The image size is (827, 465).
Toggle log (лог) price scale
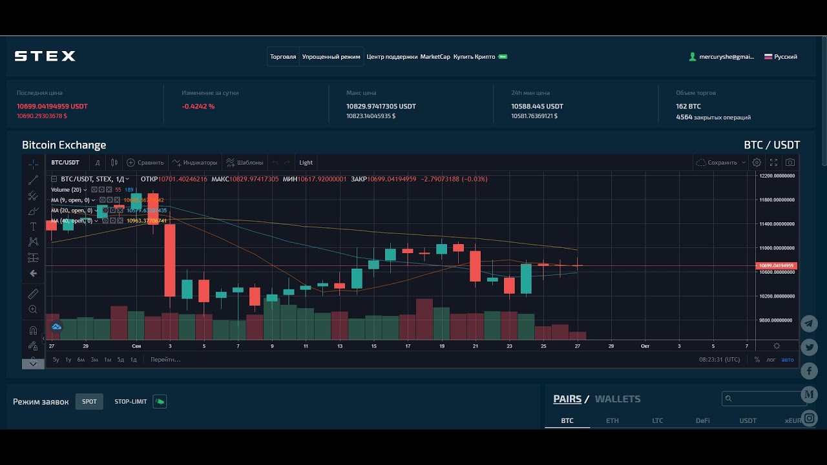tap(771, 360)
